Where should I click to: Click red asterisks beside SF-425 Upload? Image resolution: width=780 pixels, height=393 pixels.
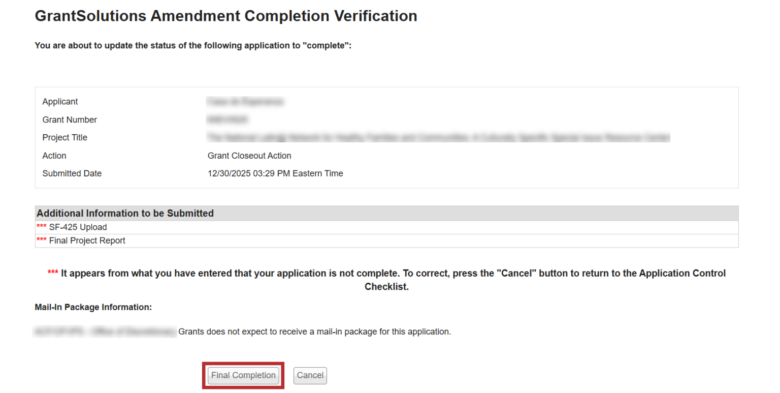42,227
